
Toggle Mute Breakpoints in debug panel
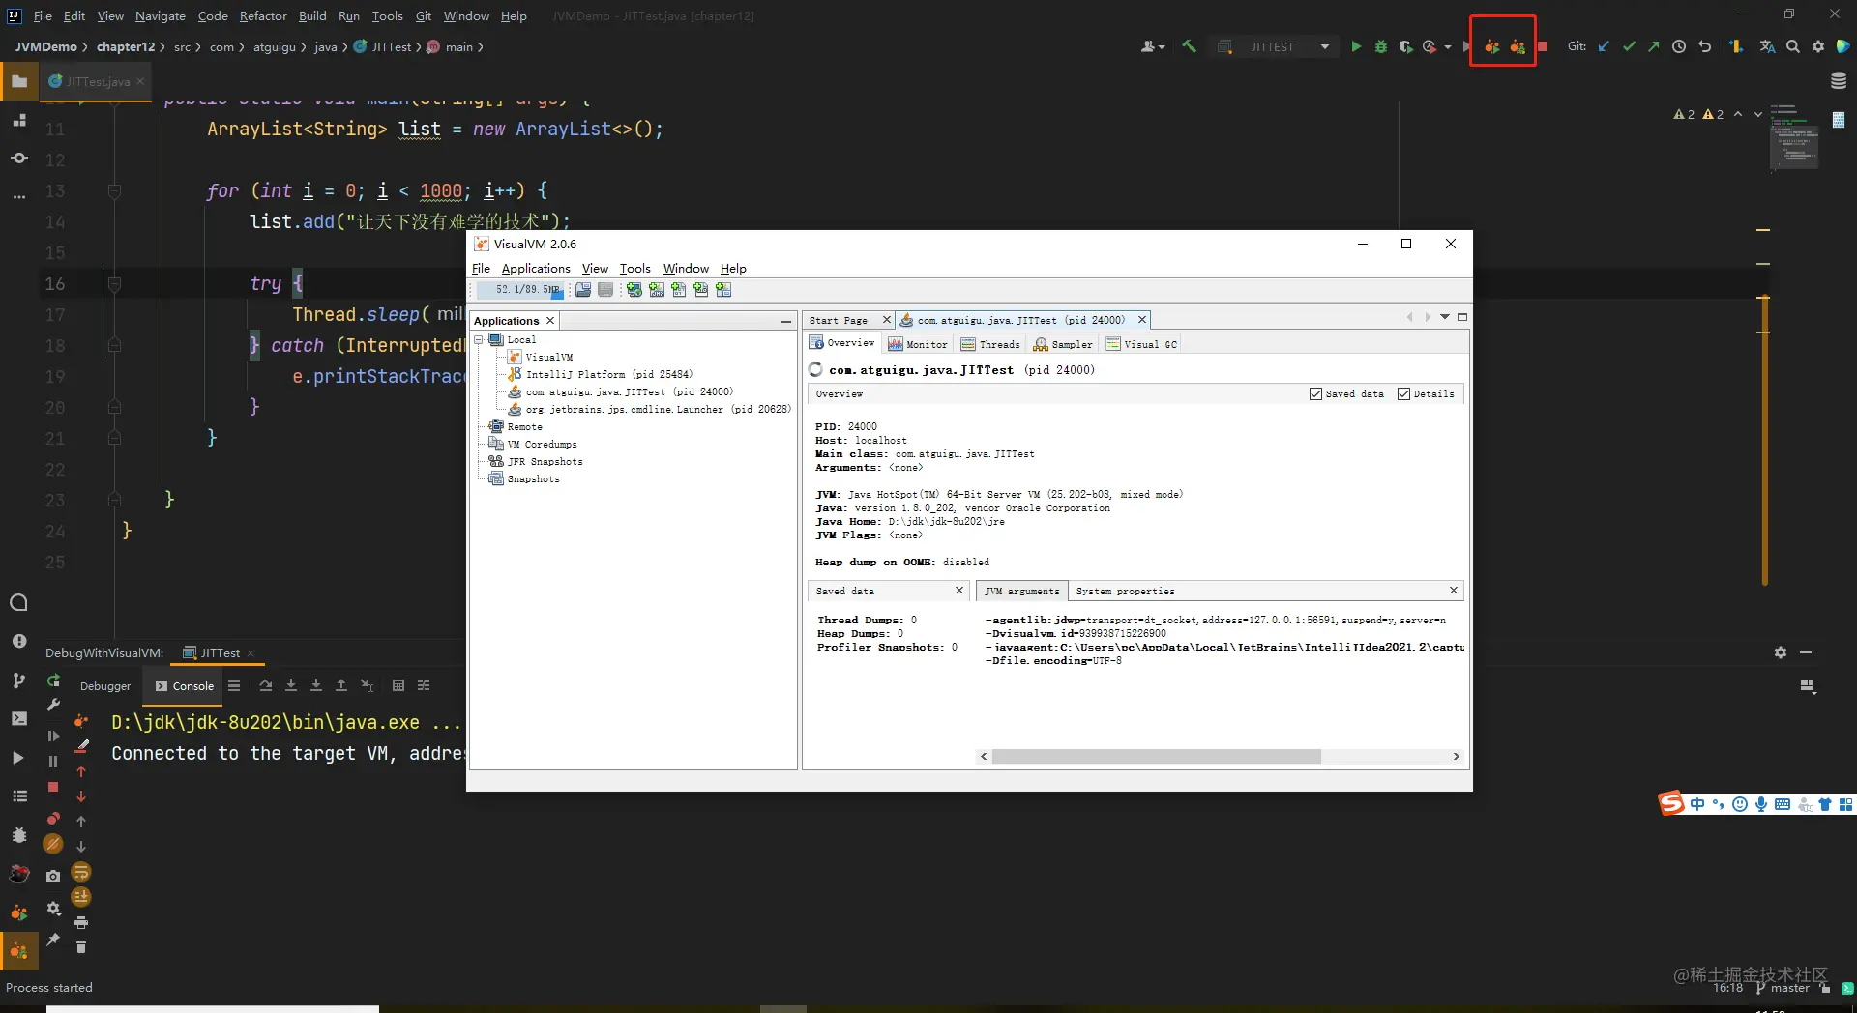[x=53, y=844]
